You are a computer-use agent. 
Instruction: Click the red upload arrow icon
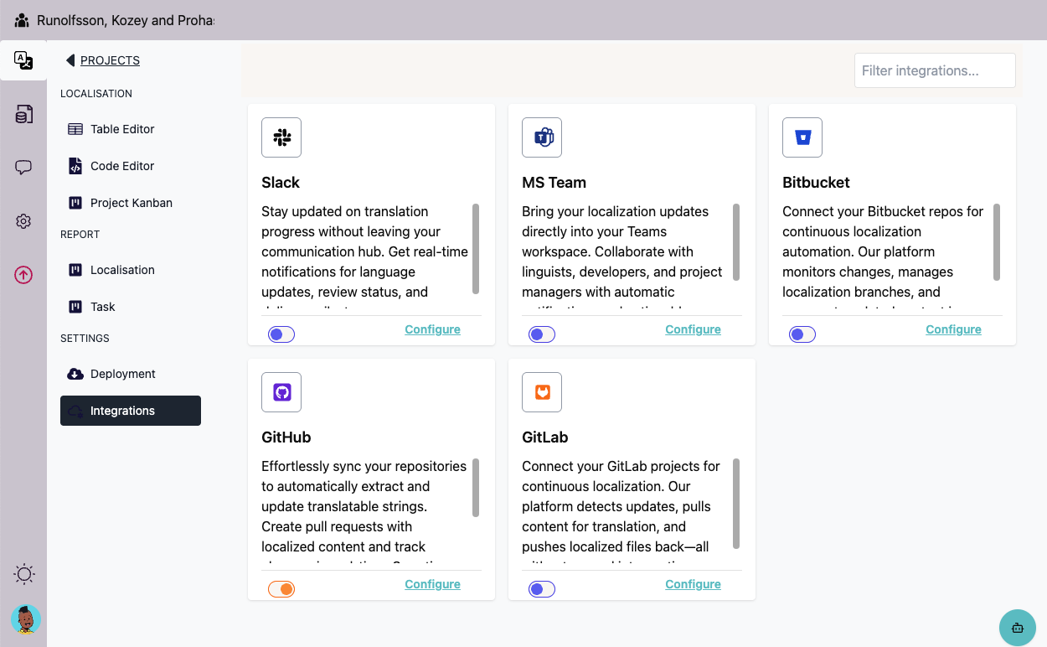pyautogui.click(x=23, y=275)
